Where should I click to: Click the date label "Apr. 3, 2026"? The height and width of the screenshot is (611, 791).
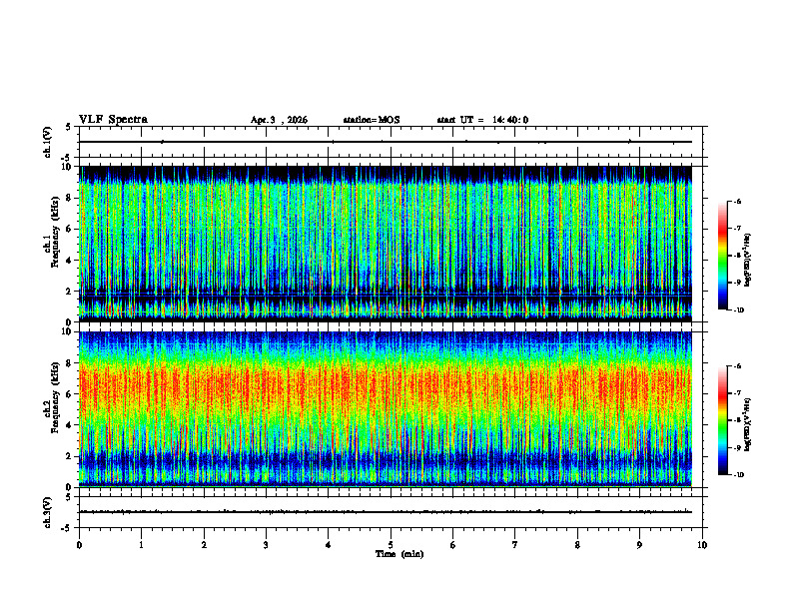tap(279, 120)
